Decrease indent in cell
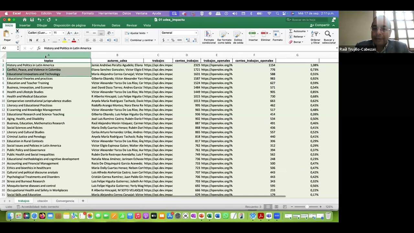The image size is (414, 233). tap(109, 40)
